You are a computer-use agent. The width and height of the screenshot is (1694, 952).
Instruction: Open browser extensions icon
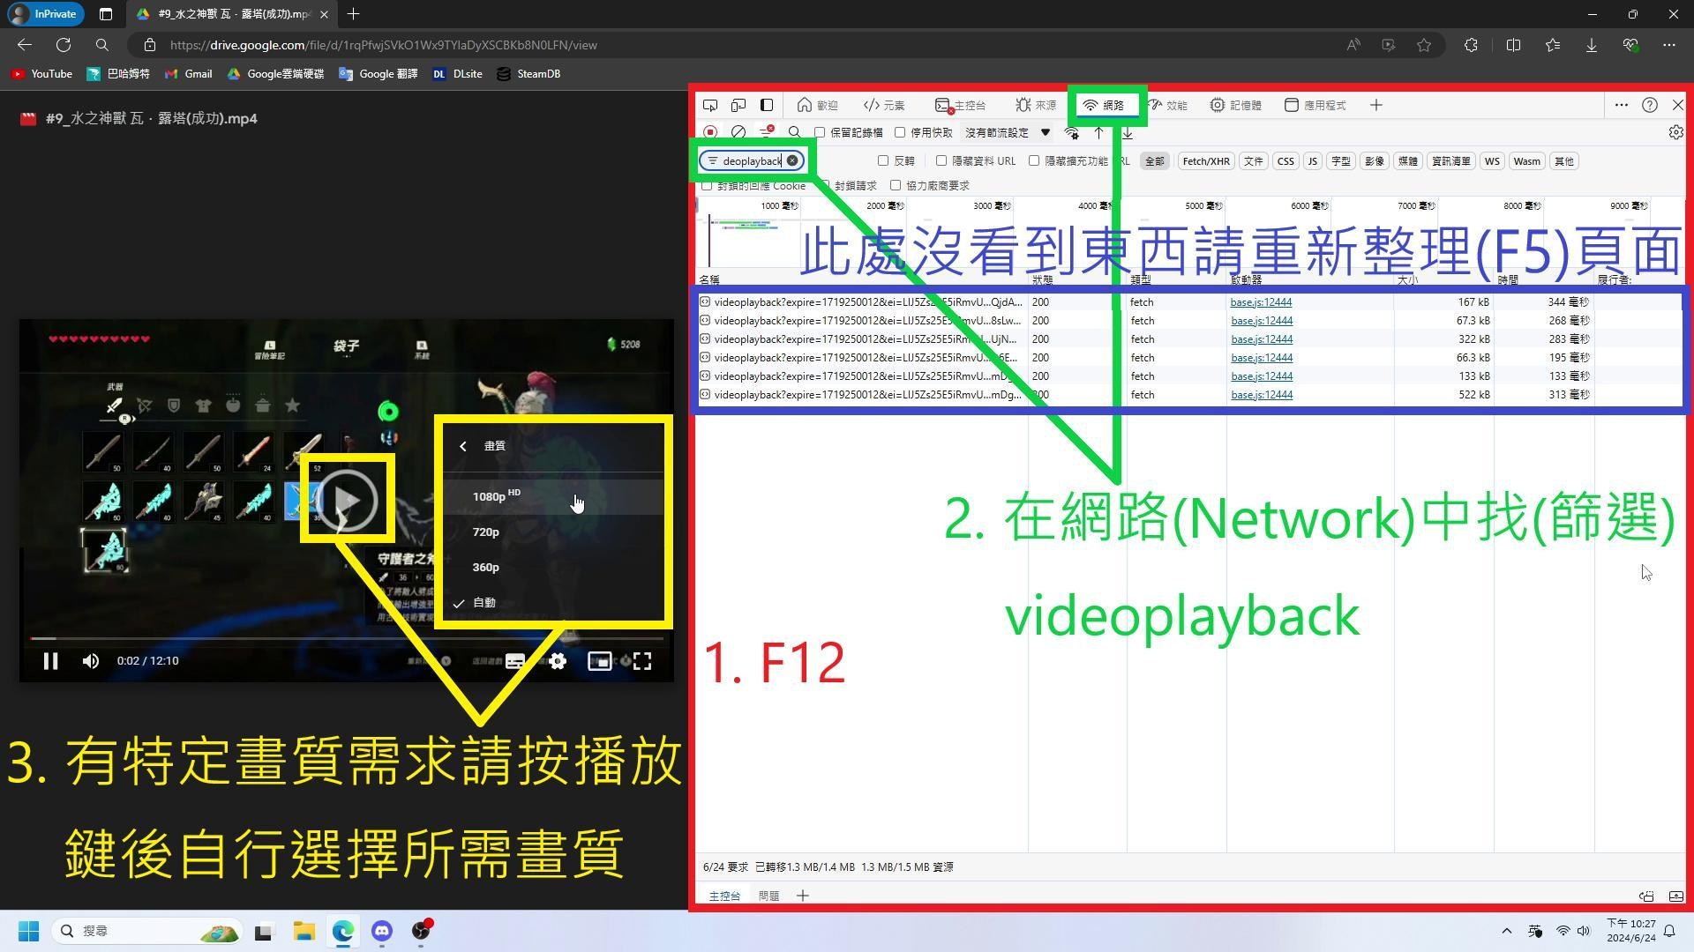pos(1471,45)
